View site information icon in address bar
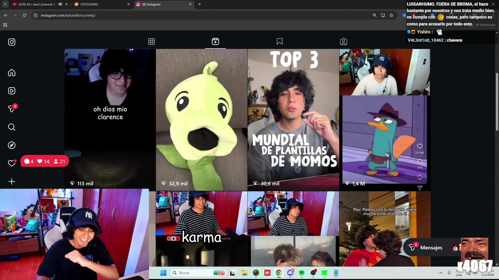Image resolution: width=499 pixels, height=280 pixels. tap(35, 15)
